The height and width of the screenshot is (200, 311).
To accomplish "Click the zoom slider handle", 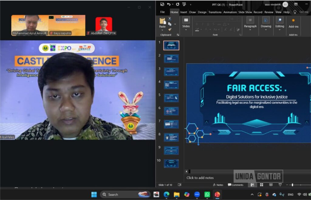I will coord(292,185).
